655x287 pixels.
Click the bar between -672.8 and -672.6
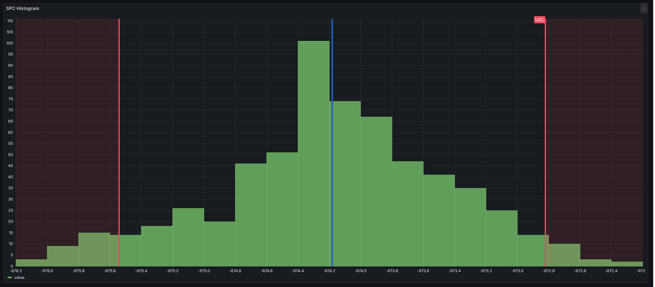tap(564, 255)
